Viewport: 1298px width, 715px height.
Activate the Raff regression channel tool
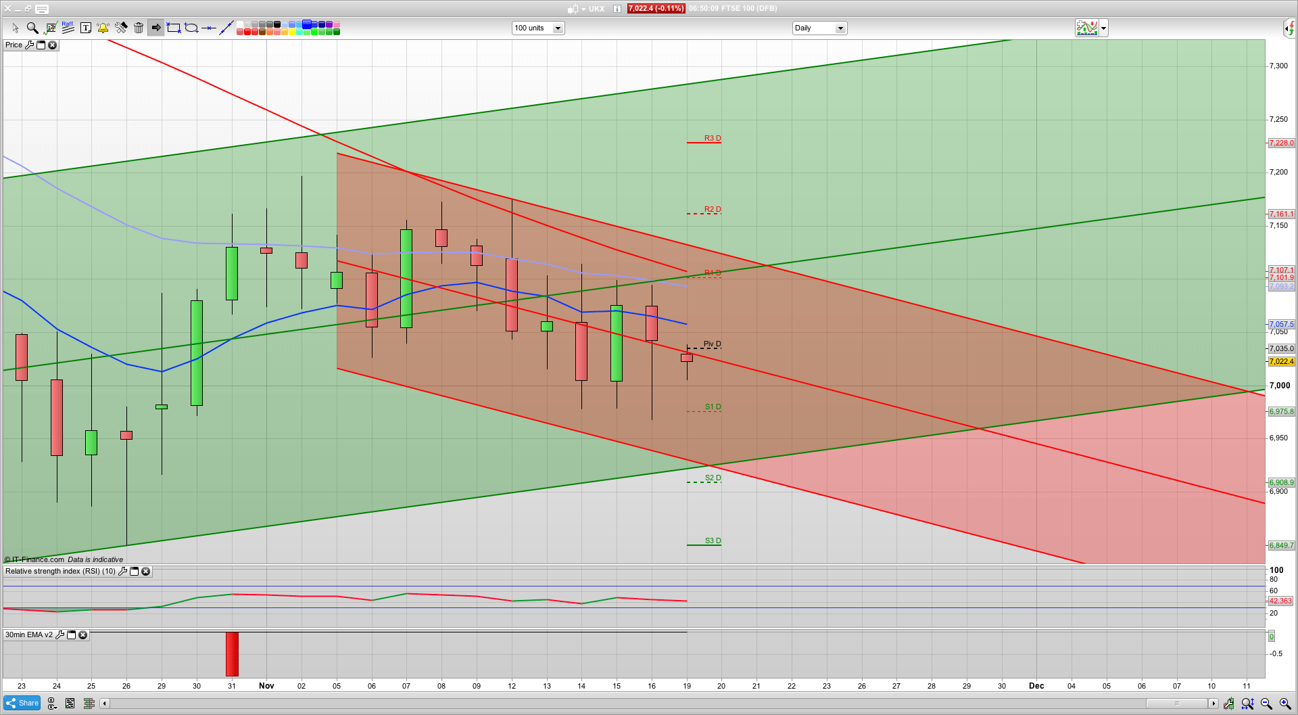point(67,28)
